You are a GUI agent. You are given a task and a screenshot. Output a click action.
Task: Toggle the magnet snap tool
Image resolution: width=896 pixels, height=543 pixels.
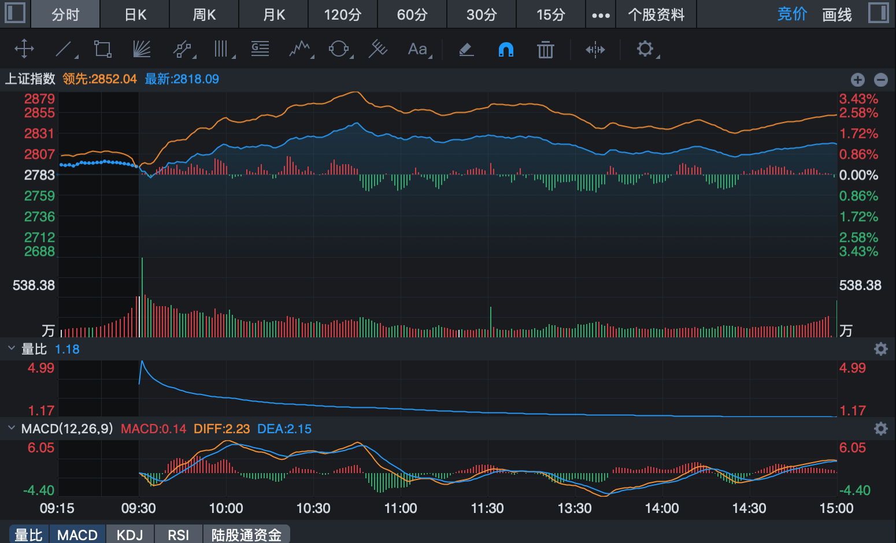tap(506, 50)
